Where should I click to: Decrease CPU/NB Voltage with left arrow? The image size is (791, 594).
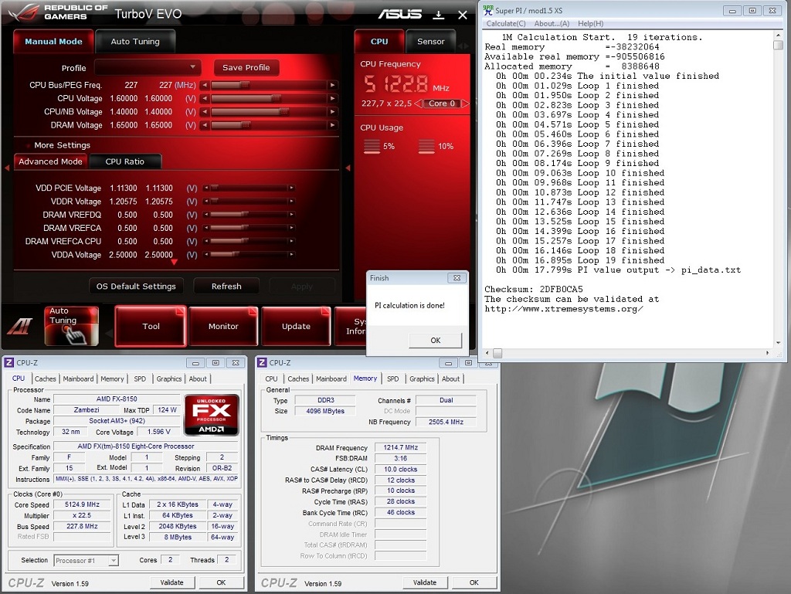(205, 111)
